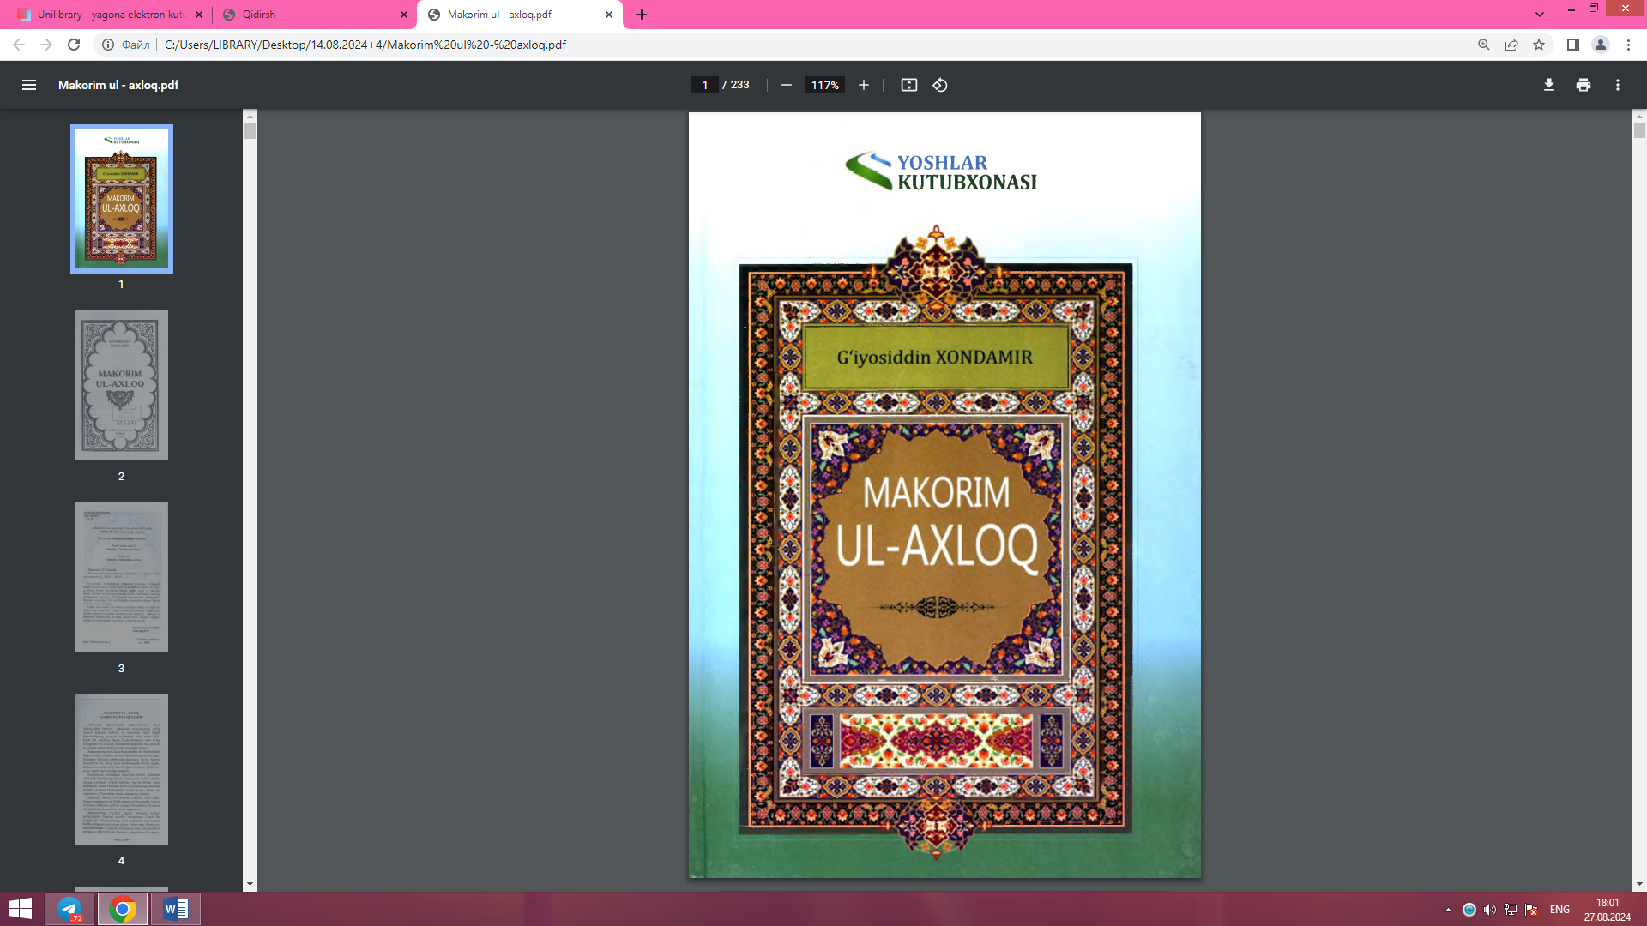Close the Qidirsh tab
The height and width of the screenshot is (926, 1647).
click(405, 15)
